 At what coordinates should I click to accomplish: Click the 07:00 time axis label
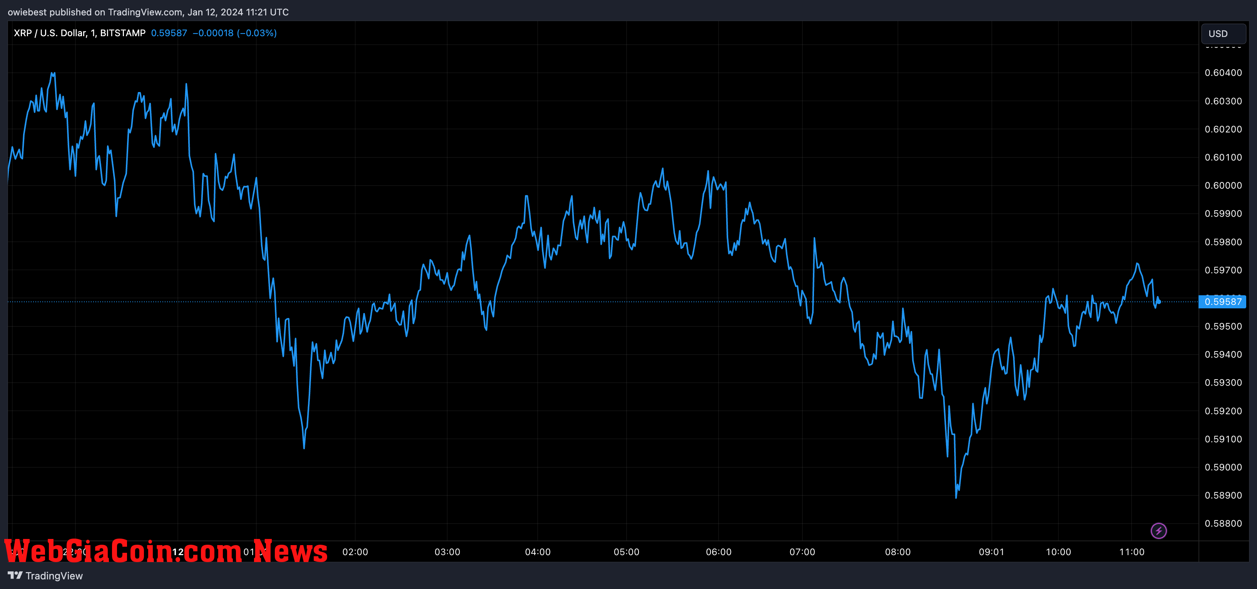pyautogui.click(x=802, y=552)
